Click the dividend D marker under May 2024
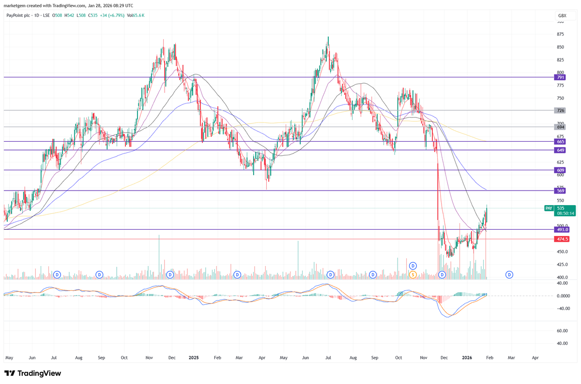 tap(57, 274)
